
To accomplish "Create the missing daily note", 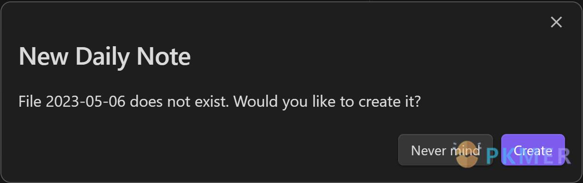I will 533,150.
